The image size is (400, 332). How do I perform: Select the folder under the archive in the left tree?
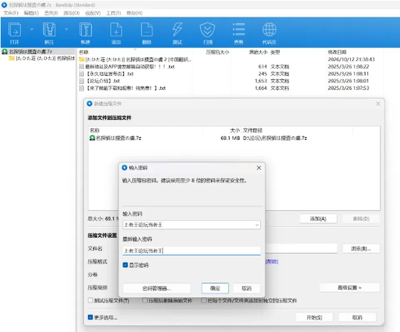click(42, 58)
